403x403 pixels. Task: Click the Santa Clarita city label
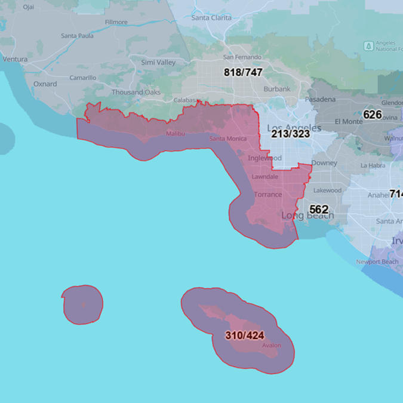pyautogui.click(x=211, y=18)
